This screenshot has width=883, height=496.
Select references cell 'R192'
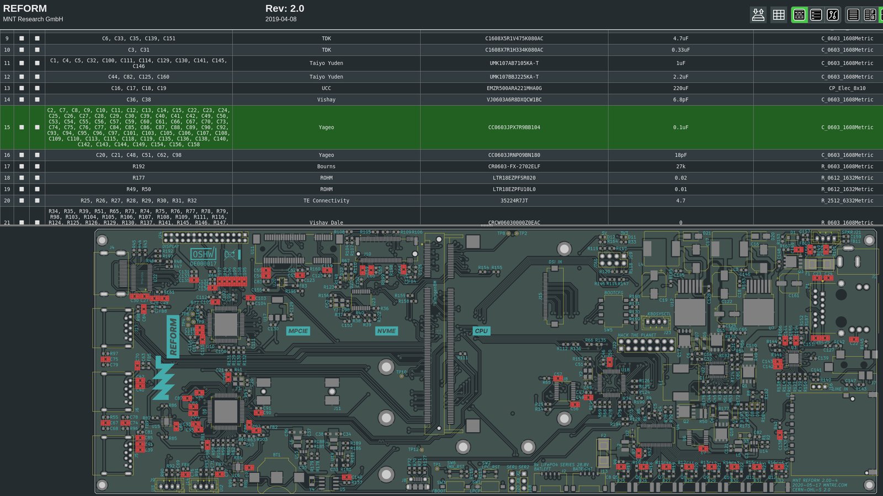(139, 166)
